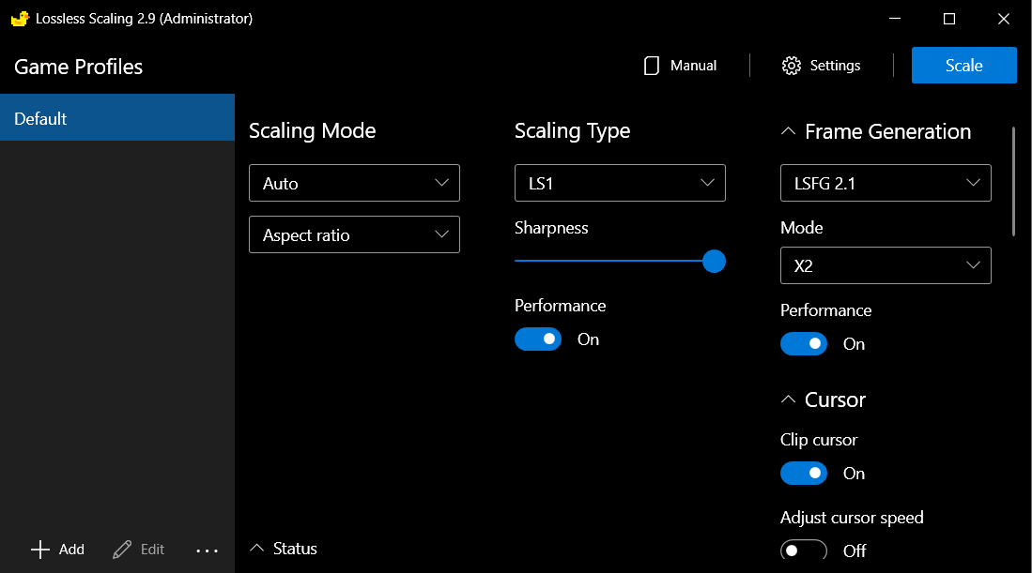Toggle Scaling Type Performance switch
Image resolution: width=1032 pixels, height=573 pixels.
(x=538, y=339)
